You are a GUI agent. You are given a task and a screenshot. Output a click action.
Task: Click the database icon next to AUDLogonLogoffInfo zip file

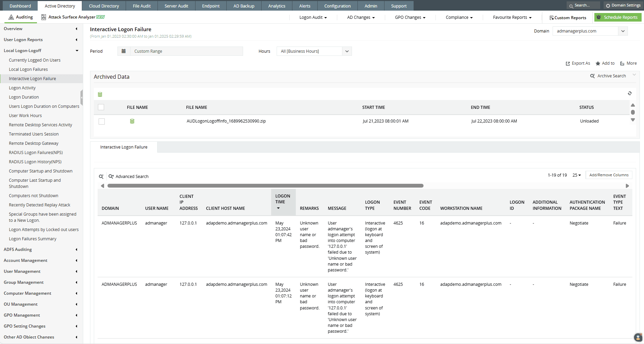tap(132, 121)
